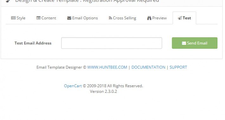225x120 pixels.
Task: Click the RSS feed icon beside Cross Selling
Action: 110,18
